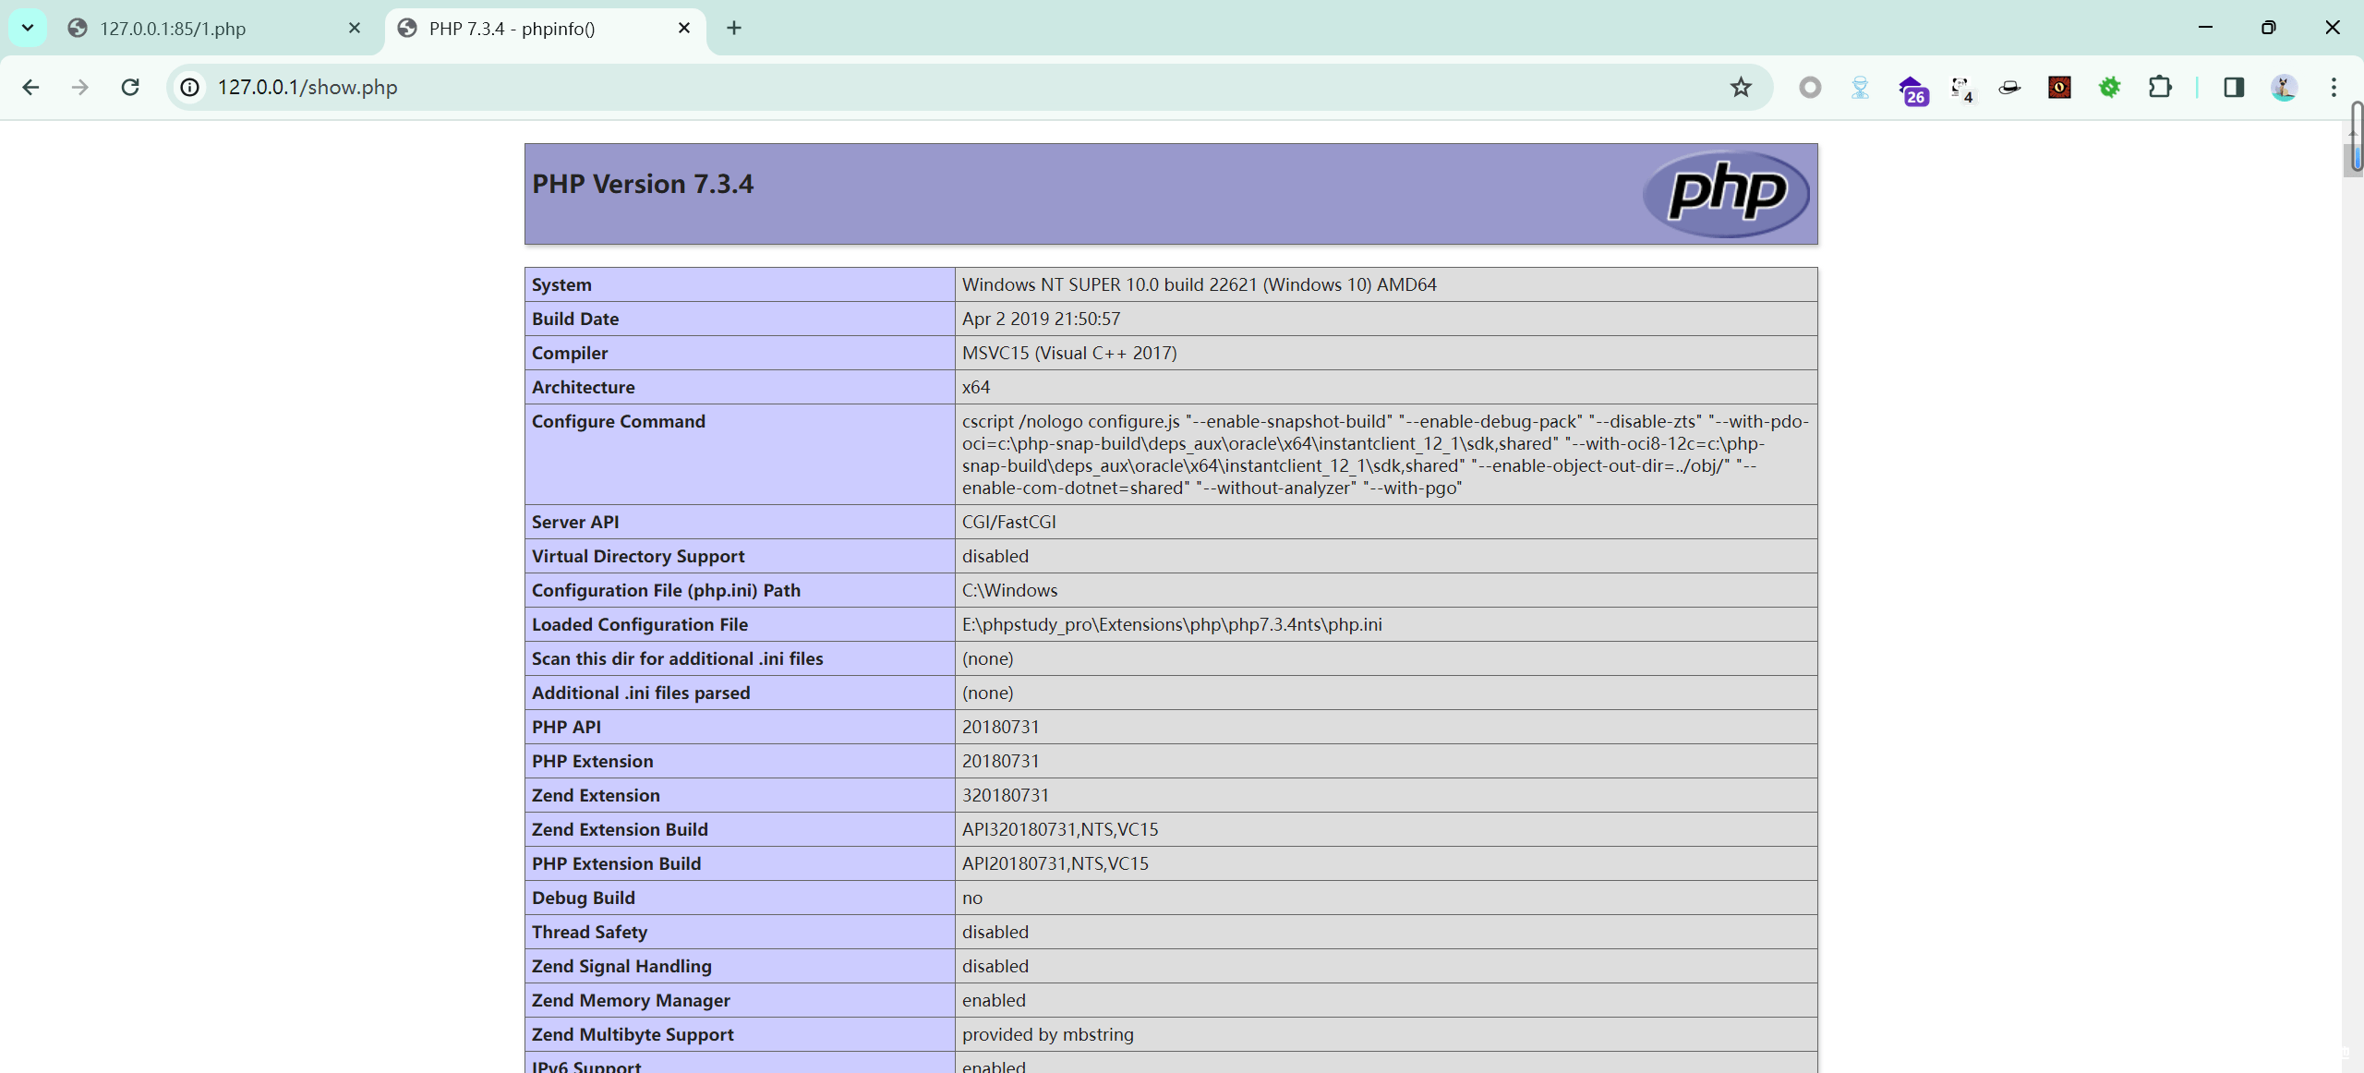Close the phpinfo() tab
The height and width of the screenshot is (1073, 2364).
(x=683, y=29)
